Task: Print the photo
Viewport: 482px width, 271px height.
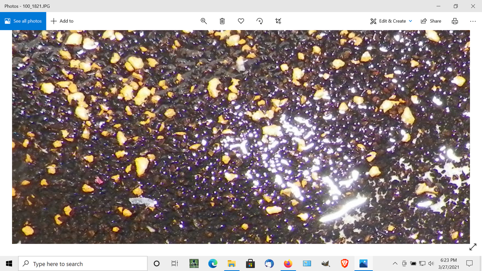Action: coord(455,21)
